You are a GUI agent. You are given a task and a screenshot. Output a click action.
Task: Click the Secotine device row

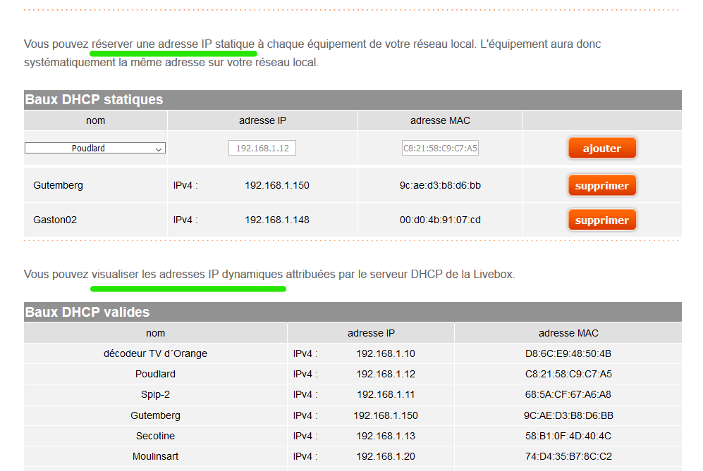(x=155, y=435)
